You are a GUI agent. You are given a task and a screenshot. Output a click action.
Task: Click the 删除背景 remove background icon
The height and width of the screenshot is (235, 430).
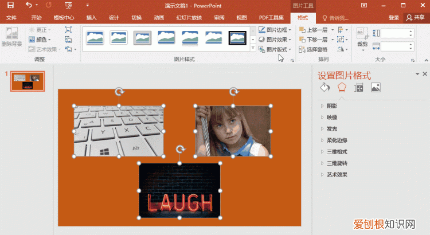coord(11,37)
